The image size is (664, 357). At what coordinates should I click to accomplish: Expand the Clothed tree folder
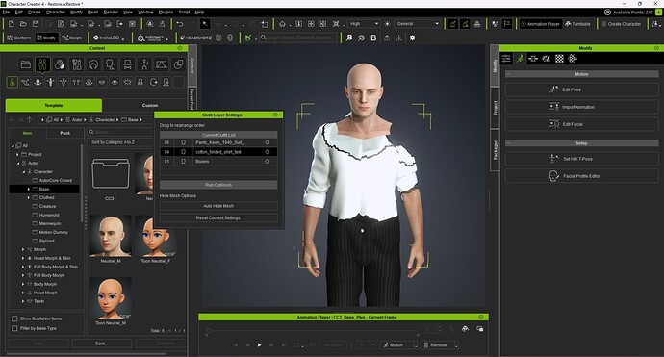click(28, 198)
